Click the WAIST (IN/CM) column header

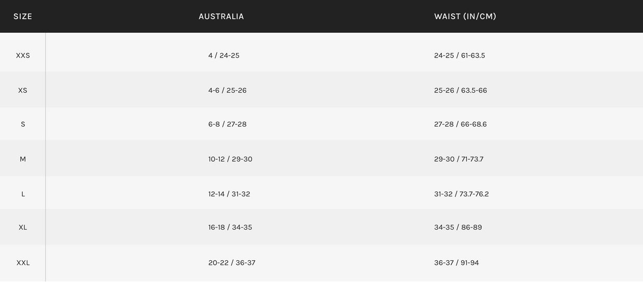coord(465,17)
